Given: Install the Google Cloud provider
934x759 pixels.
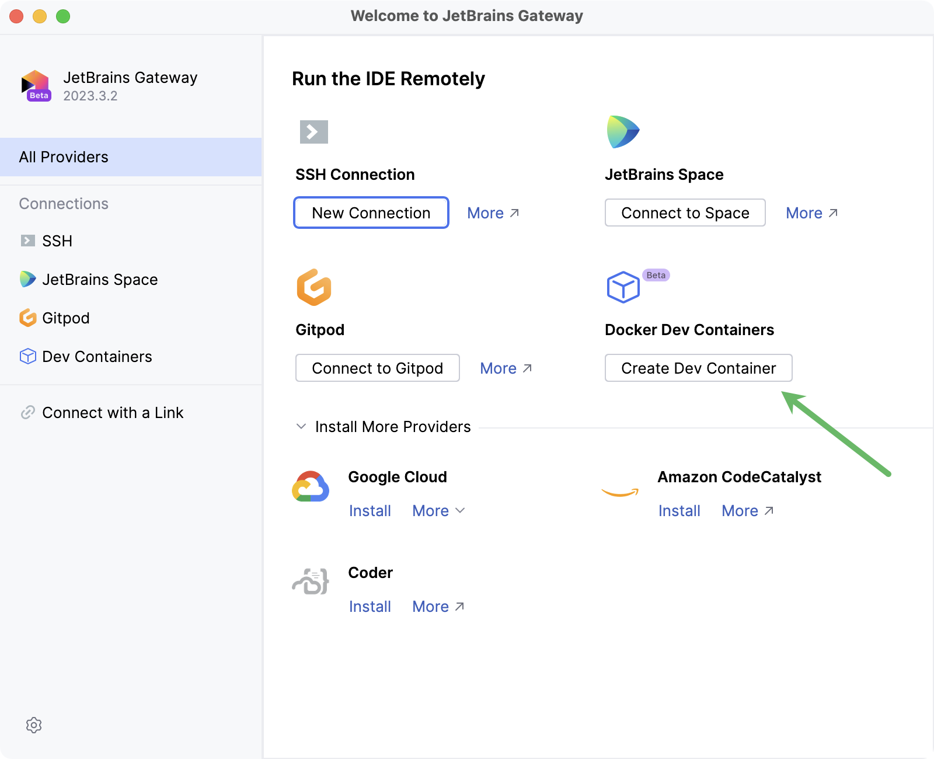Looking at the screenshot, I should pyautogui.click(x=370, y=511).
